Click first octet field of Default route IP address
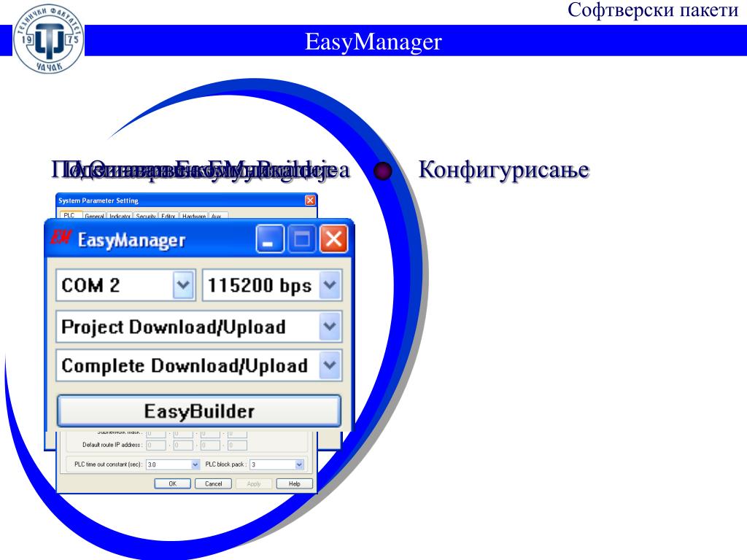The height and width of the screenshot is (560, 747). click(156, 446)
